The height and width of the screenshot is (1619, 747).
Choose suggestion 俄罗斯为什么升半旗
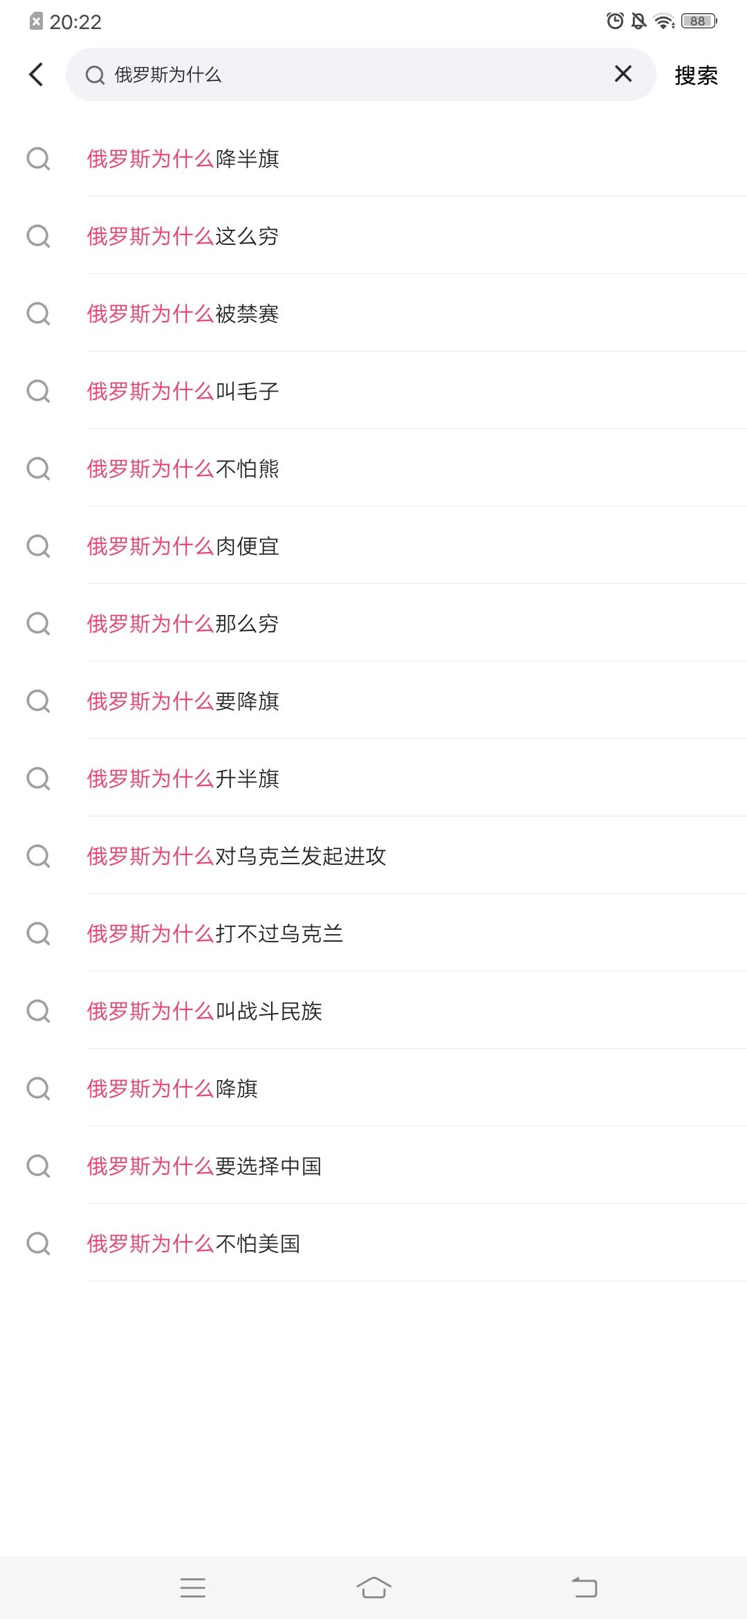(x=183, y=779)
